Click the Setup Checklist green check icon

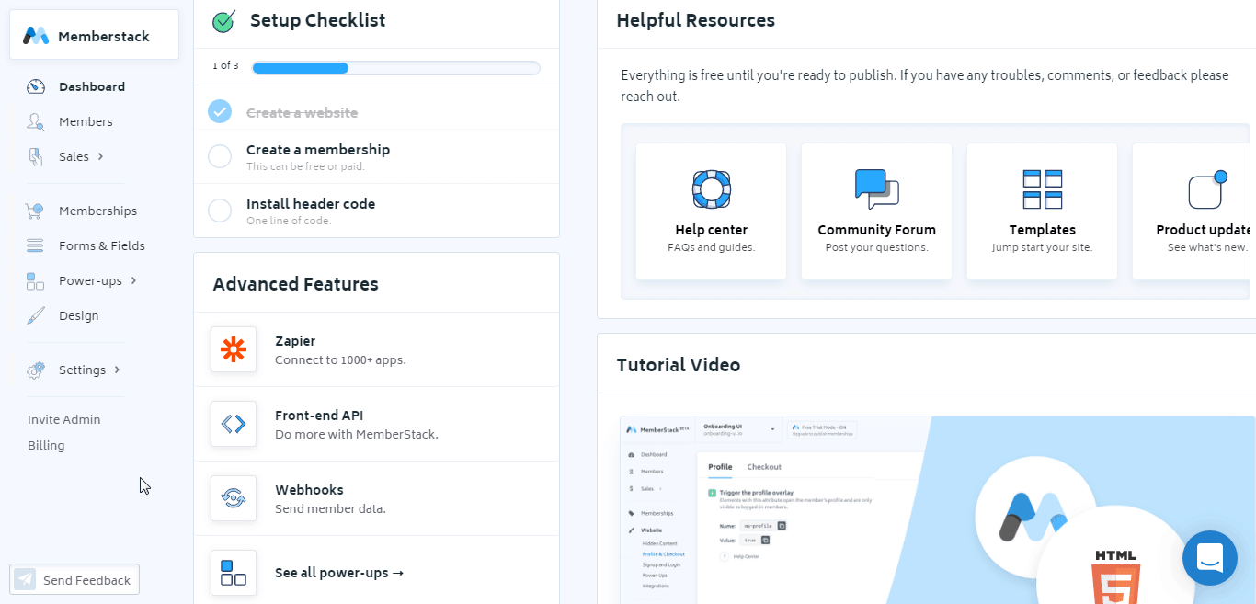tap(223, 21)
